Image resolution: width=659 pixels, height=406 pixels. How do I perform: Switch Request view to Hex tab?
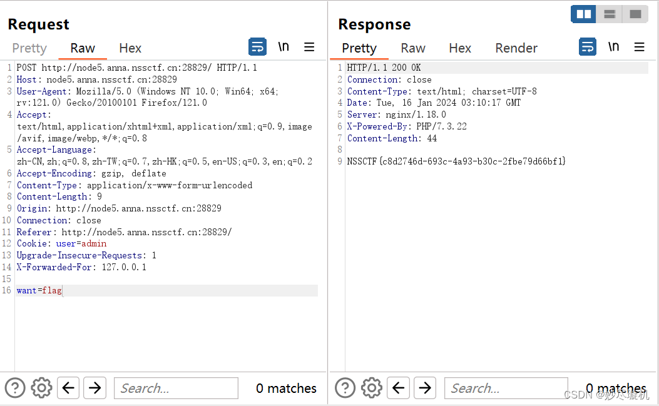[130, 48]
